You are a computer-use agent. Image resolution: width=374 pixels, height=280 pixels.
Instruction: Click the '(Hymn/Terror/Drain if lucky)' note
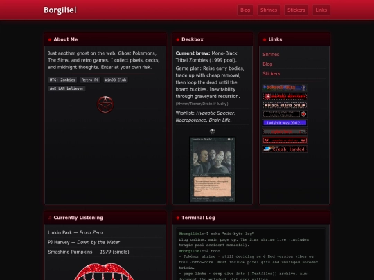pos(202,104)
